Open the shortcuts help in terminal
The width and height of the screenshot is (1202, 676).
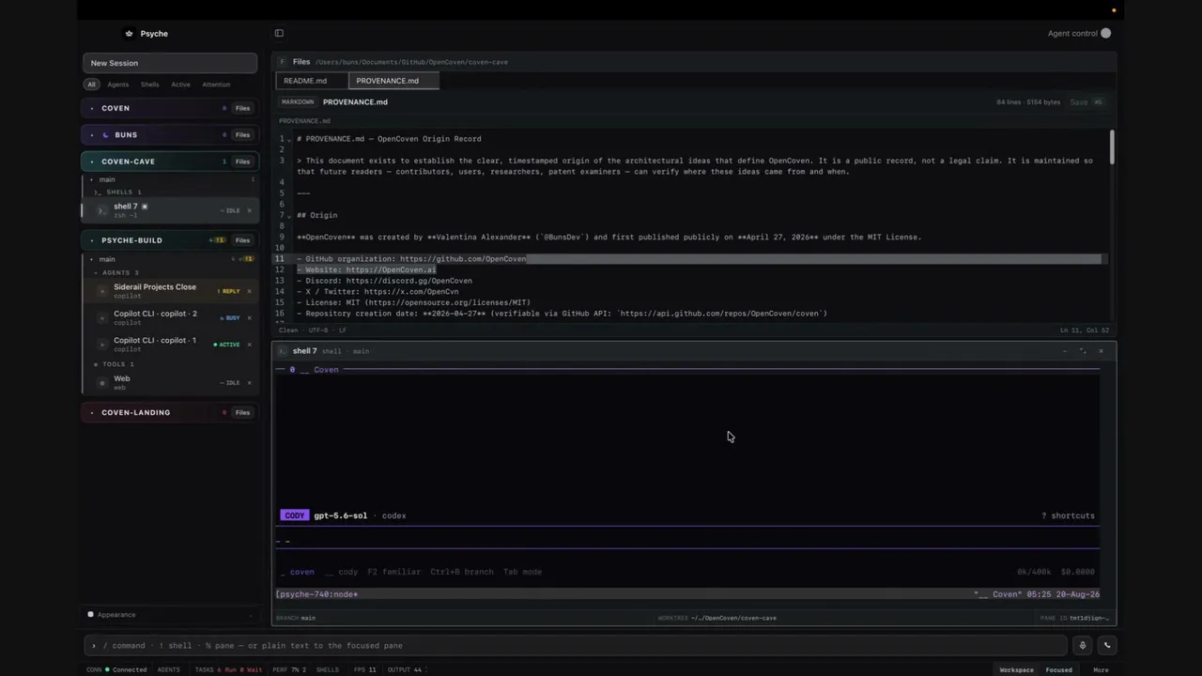[1068, 515]
